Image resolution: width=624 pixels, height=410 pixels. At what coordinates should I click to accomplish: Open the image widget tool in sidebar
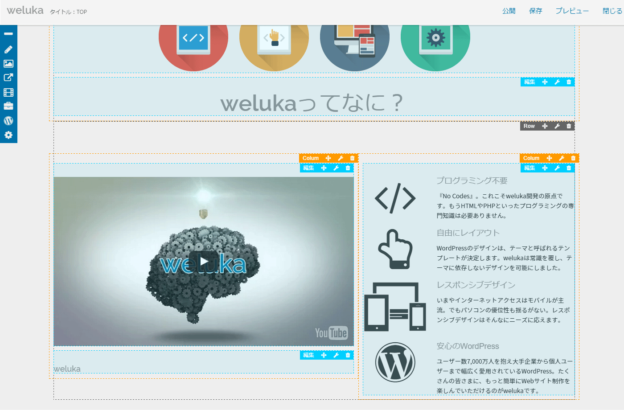pyautogui.click(x=8, y=64)
